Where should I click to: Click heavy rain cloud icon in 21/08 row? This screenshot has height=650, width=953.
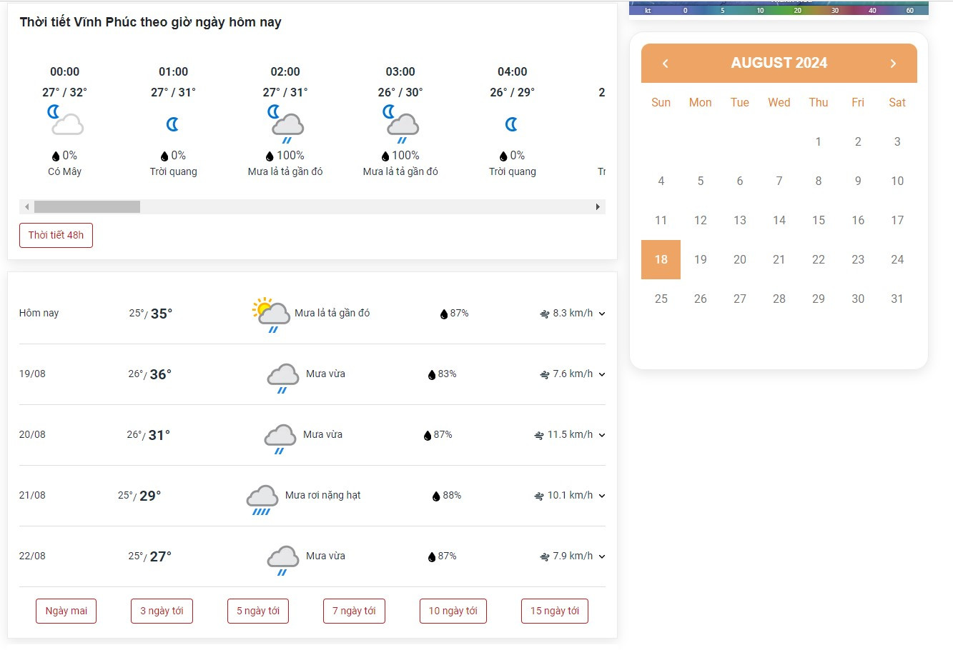coord(262,499)
